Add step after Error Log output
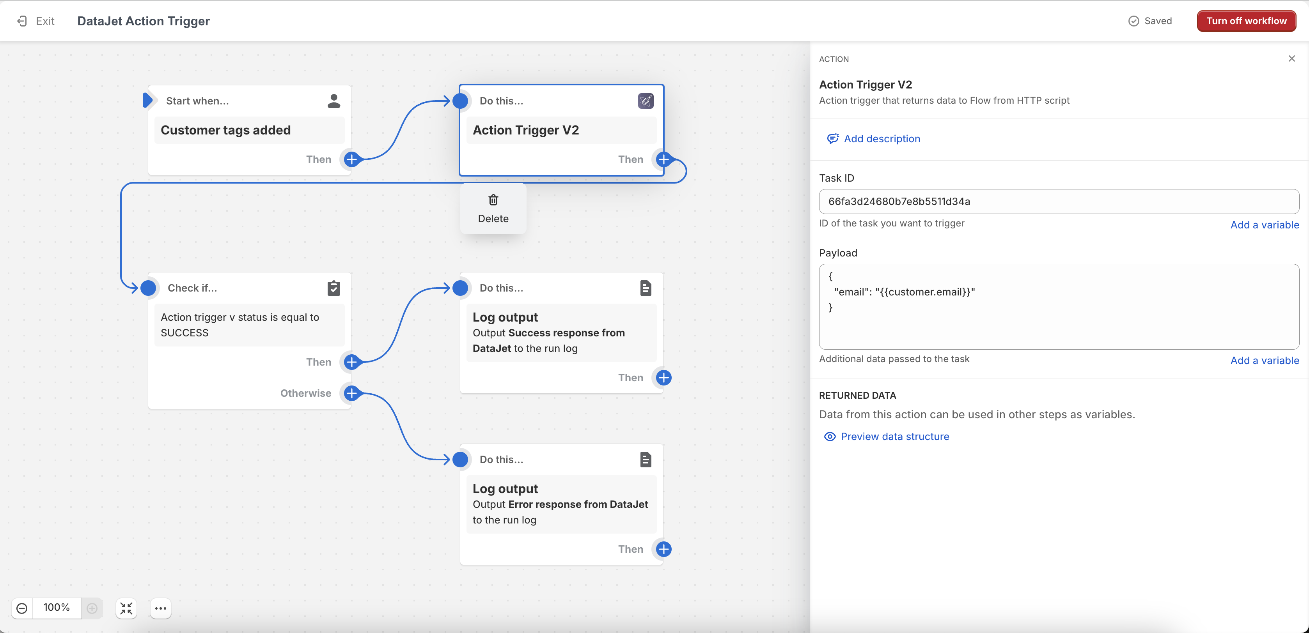The image size is (1309, 633). click(x=663, y=549)
